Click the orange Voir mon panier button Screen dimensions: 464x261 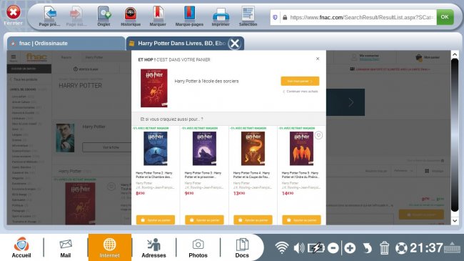coord(300,81)
